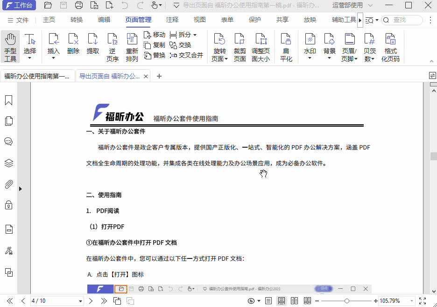Enable two-page facing view mode

click(x=295, y=300)
